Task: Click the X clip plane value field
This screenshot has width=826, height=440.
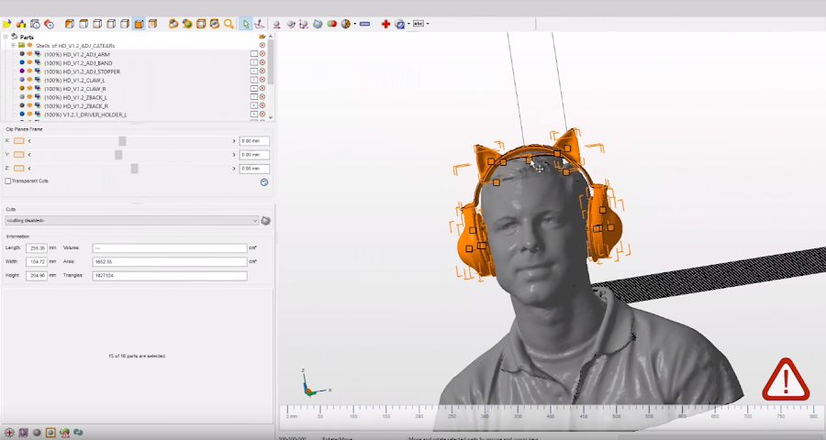Action: (254, 141)
